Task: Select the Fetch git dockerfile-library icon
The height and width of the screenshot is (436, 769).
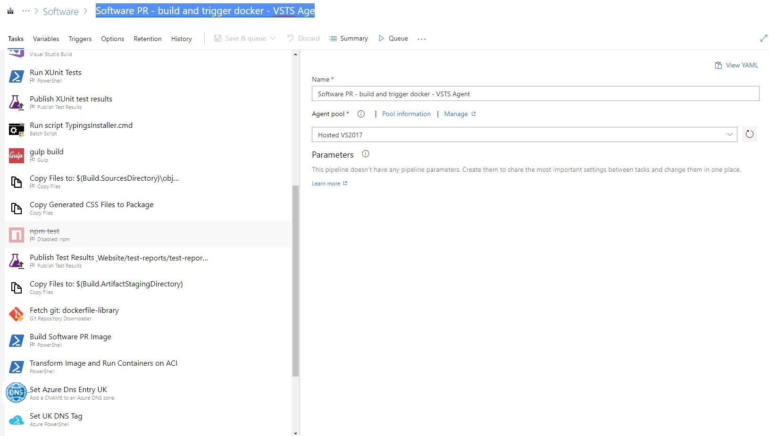Action: click(x=17, y=314)
